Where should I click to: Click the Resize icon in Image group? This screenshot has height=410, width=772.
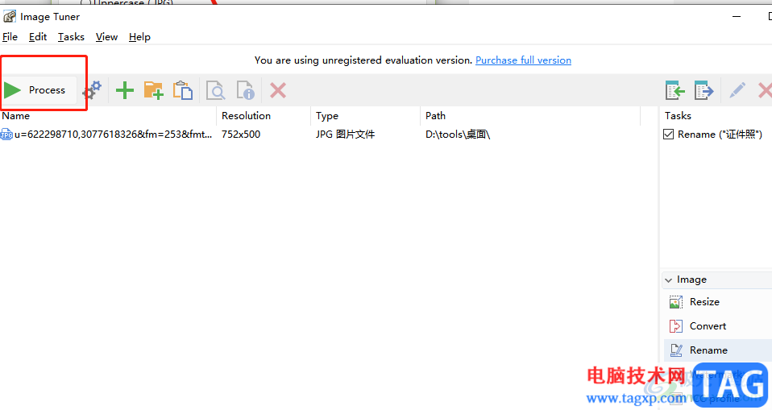[x=676, y=302]
